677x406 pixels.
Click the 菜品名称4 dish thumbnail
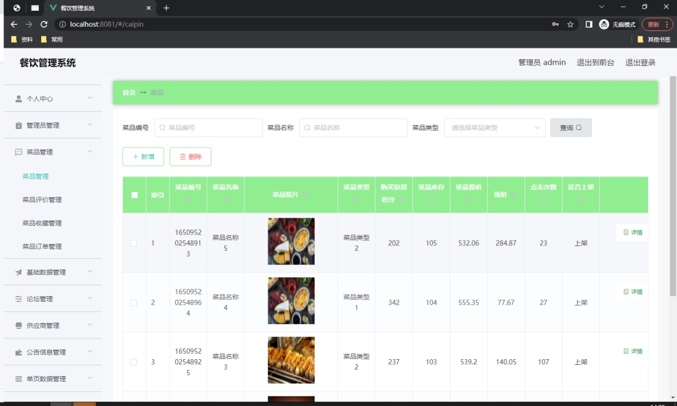[291, 301]
